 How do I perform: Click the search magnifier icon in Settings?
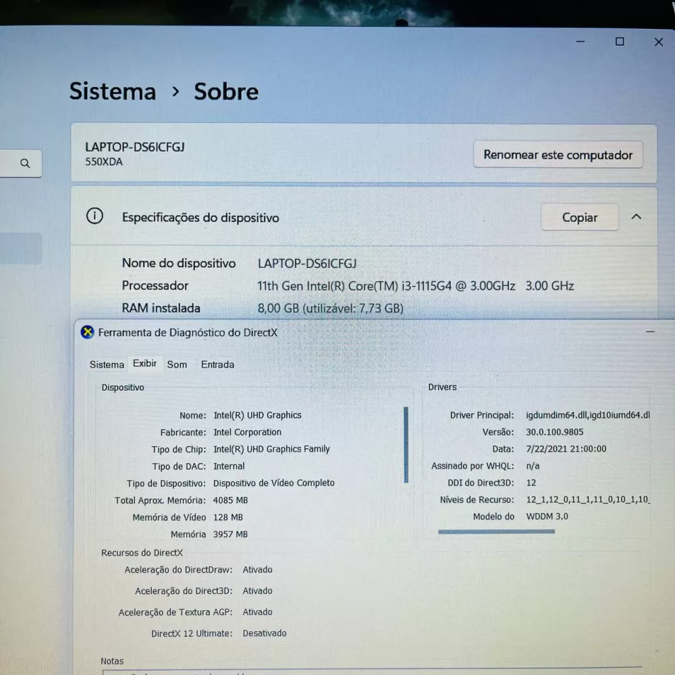coord(25,163)
